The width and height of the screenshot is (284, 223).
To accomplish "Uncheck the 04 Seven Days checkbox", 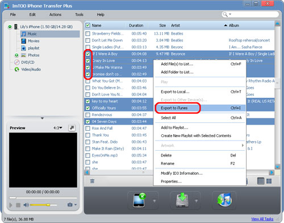I will coord(87,122).
